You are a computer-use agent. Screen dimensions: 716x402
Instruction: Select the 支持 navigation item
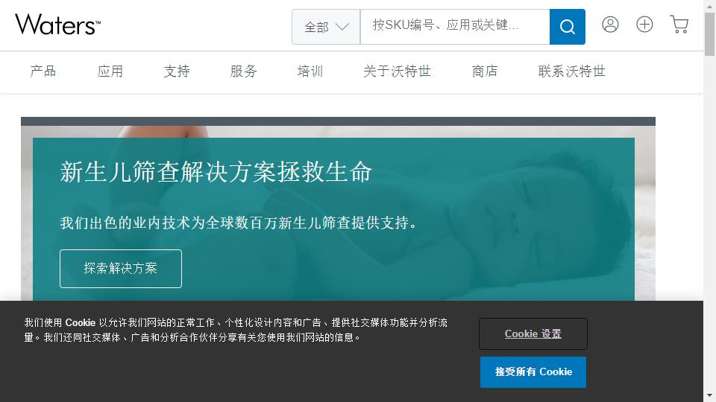point(177,71)
